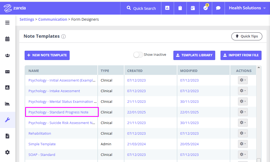This screenshot has width=270, height=162.
Task: Open the hamburger navigation menu
Action: coord(7,23)
